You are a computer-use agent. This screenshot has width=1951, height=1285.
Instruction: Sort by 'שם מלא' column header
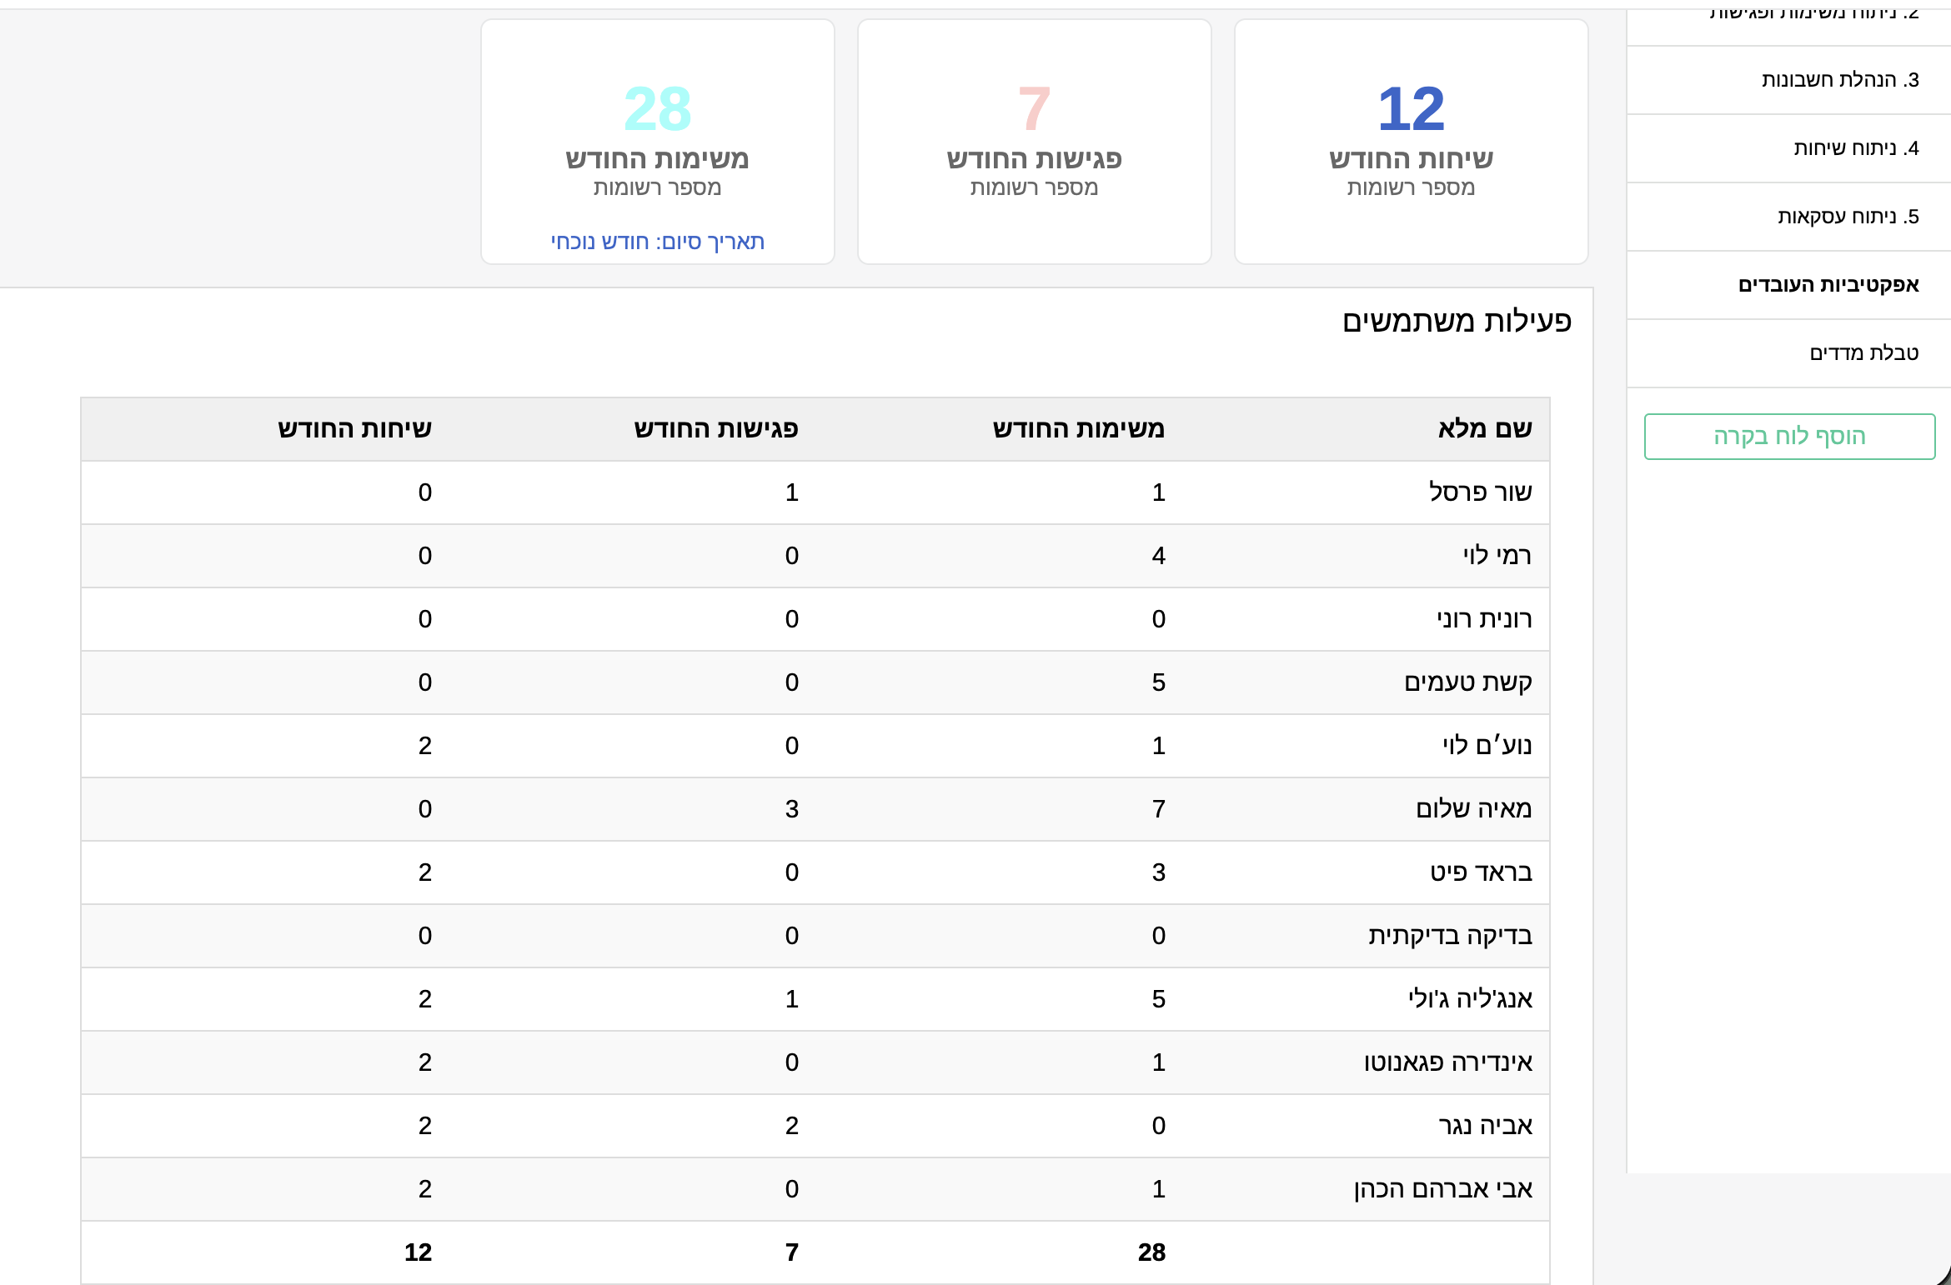(x=1484, y=429)
